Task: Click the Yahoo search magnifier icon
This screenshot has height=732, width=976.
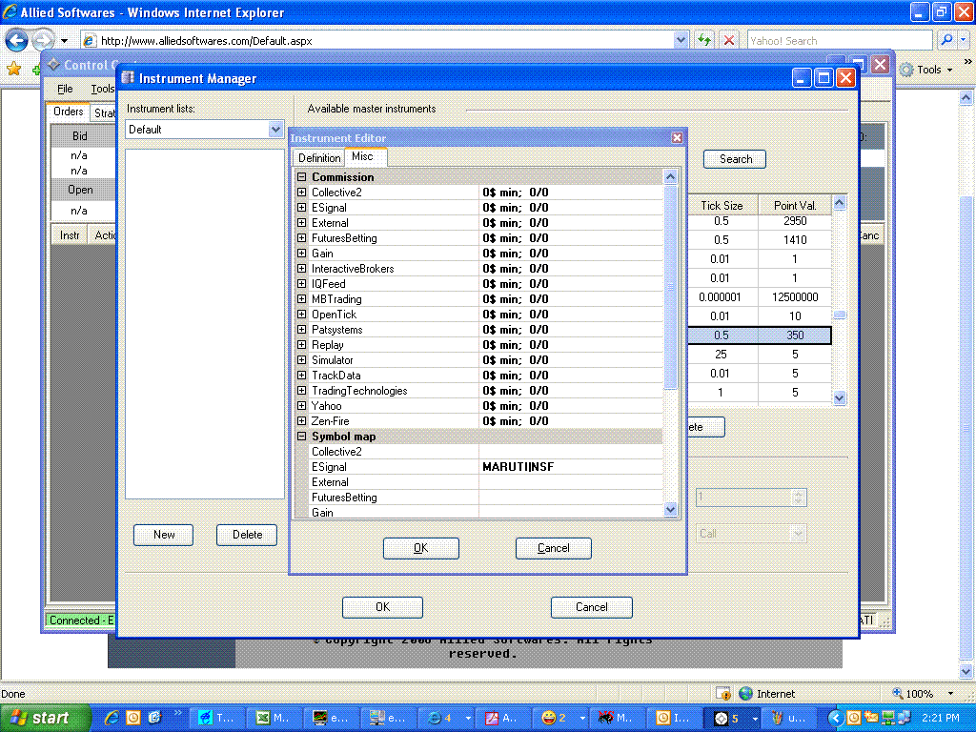Action: [x=946, y=40]
